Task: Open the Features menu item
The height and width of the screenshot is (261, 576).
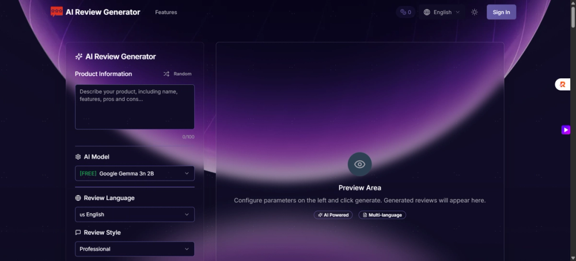Action: click(x=166, y=12)
